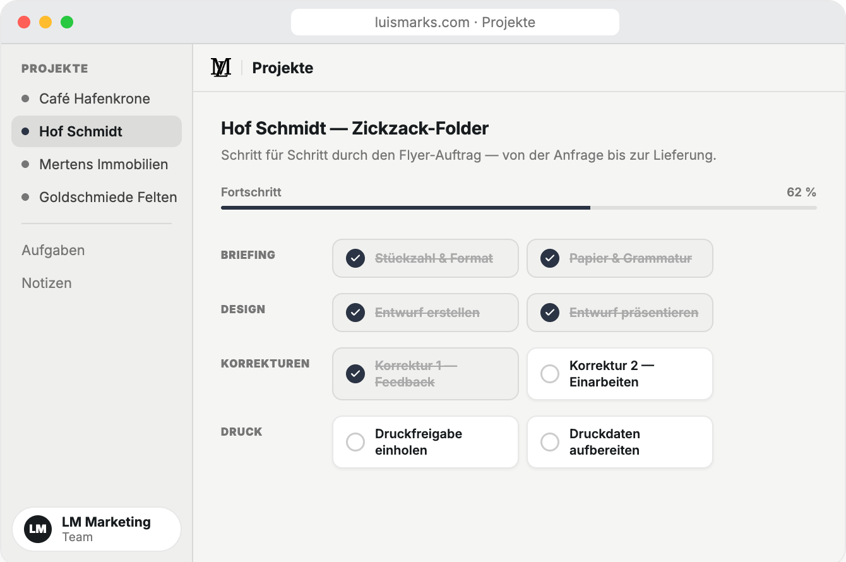Click the 62 % progress value
The image size is (846, 562).
tap(801, 192)
